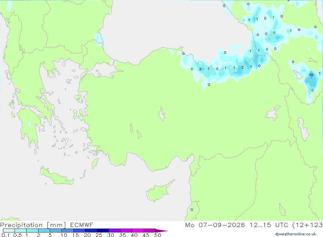Click the 0.1 label on the legend scale
The image size is (323, 237).
[x=5, y=235]
